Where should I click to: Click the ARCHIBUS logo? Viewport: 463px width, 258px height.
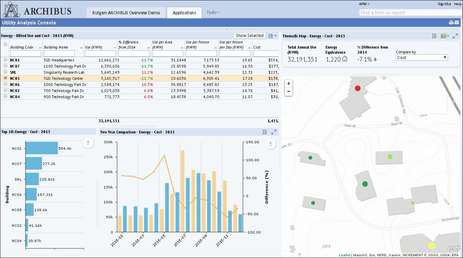tap(37, 10)
